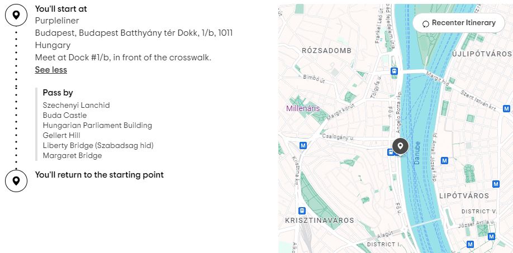This screenshot has width=513, height=253.
Task: Select the metro icon right of the Danube label
Action: (x=444, y=160)
